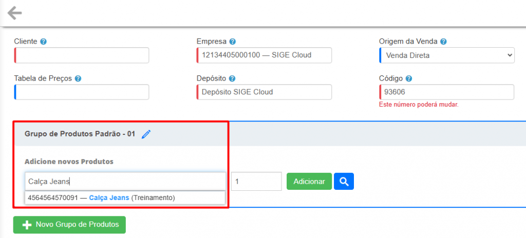Open help tooltip for Origem da Venda
The height and width of the screenshot is (238, 526).
pos(443,42)
